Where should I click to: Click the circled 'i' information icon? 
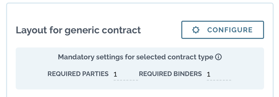pyautogui.click(x=218, y=57)
